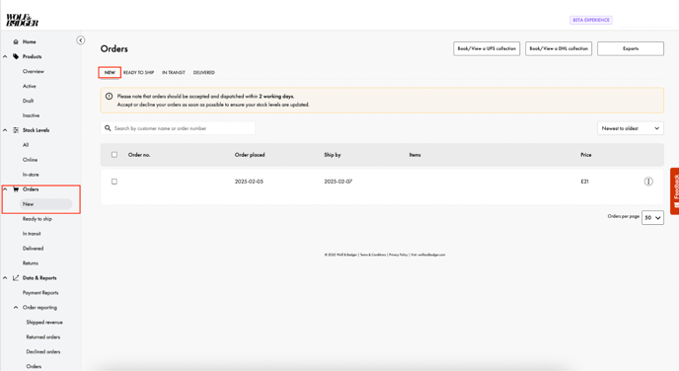This screenshot has height=371, width=679.
Task: Tick the checkbox for the 2025-02-05 order
Action: tap(114, 182)
